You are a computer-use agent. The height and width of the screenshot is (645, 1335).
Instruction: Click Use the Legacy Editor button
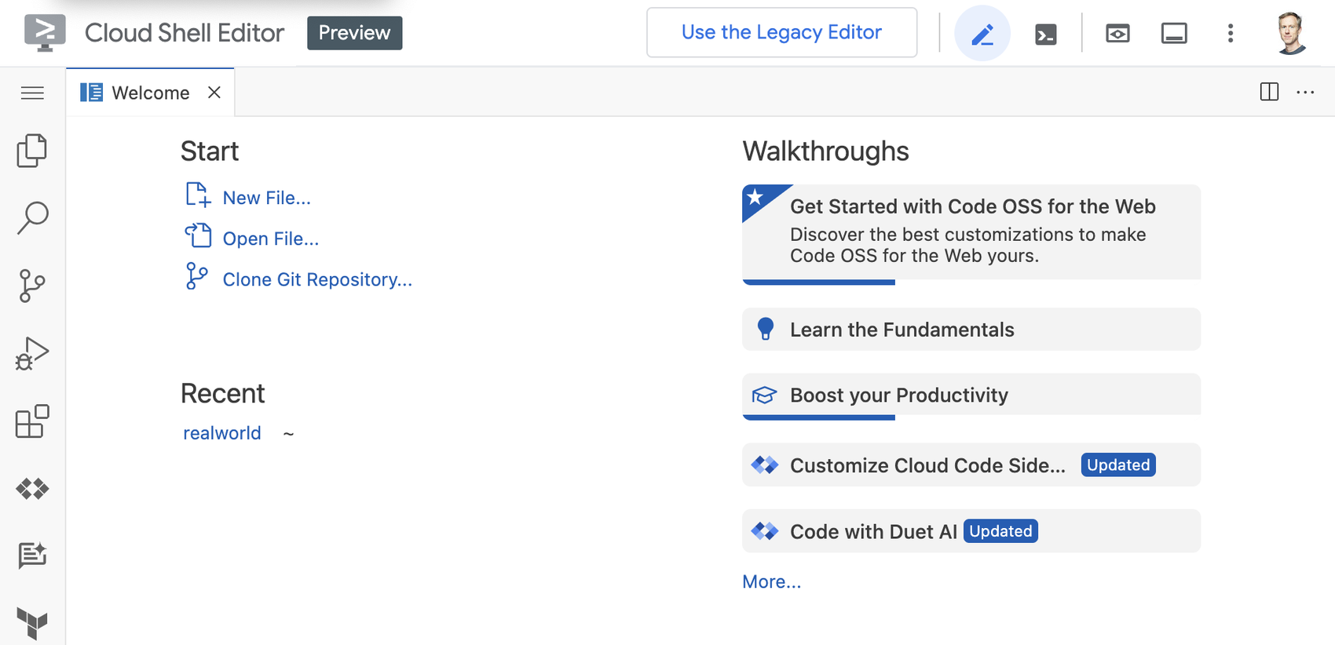pos(781,32)
